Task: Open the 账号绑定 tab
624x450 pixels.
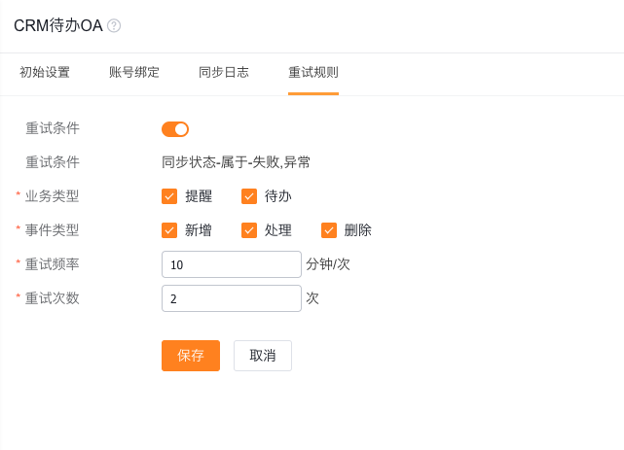Action: click(x=134, y=72)
